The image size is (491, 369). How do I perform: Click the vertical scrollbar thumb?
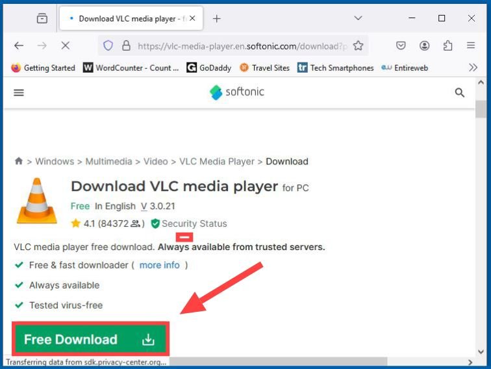coord(481,109)
